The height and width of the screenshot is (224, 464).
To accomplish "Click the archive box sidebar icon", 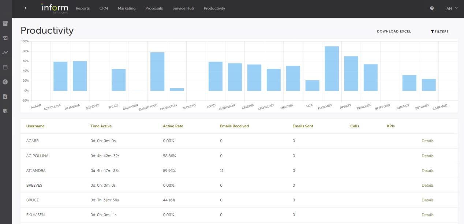I will 5,24.
